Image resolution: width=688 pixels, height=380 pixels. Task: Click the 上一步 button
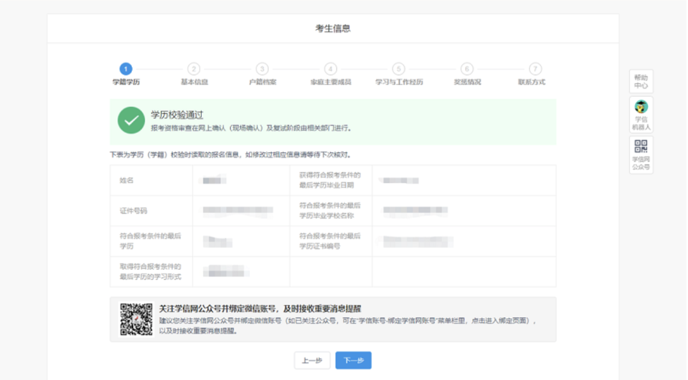pyautogui.click(x=312, y=360)
